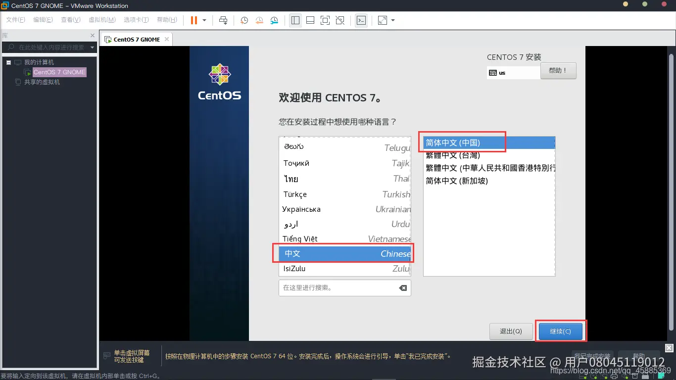The width and height of the screenshot is (676, 380).
Task: Click the 帮助! button in the installer
Action: click(558, 71)
